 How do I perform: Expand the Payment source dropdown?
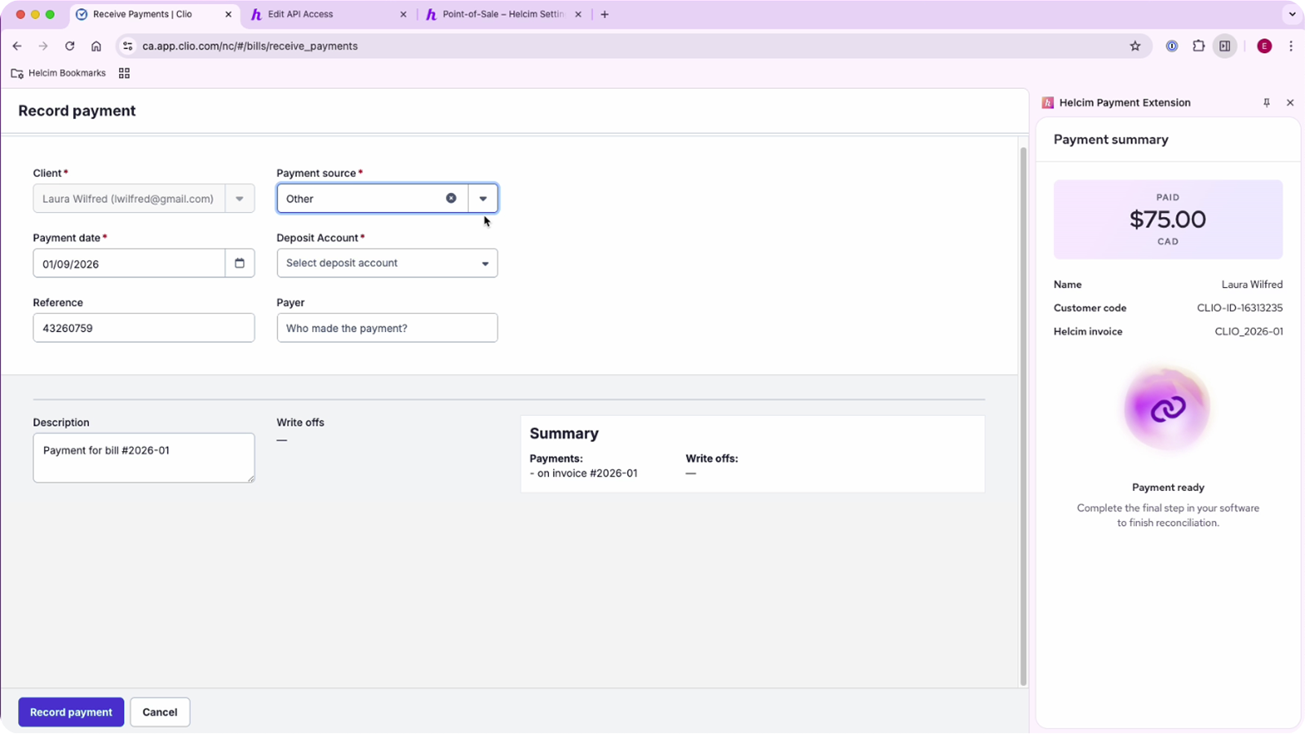(483, 198)
